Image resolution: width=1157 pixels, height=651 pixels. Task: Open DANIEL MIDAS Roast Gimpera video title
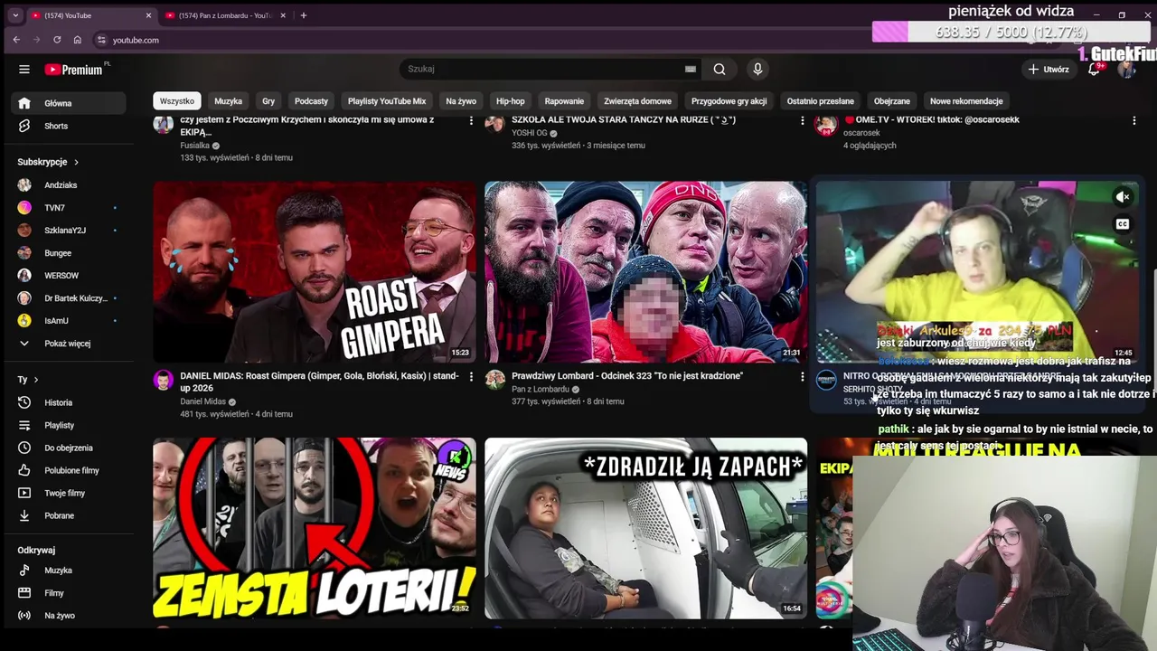(x=319, y=382)
